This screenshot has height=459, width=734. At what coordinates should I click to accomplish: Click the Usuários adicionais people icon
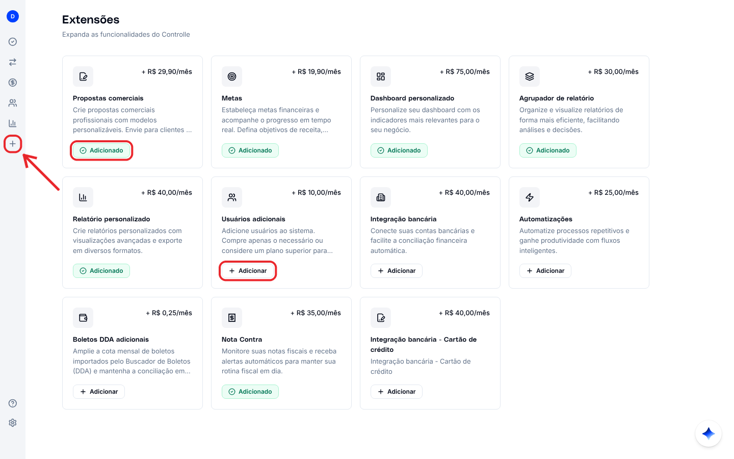tap(232, 197)
